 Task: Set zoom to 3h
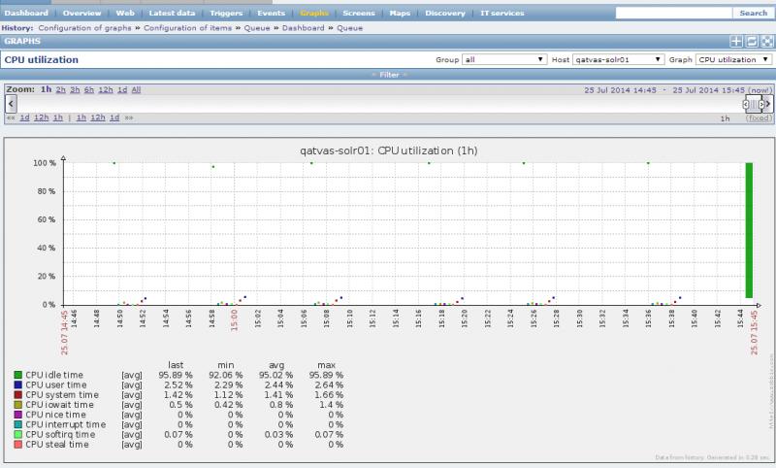[75, 89]
